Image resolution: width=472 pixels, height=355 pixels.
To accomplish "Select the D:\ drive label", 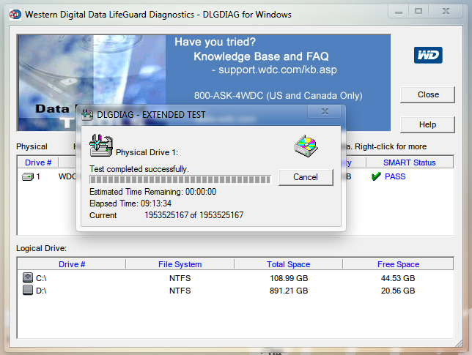I will [41, 291].
